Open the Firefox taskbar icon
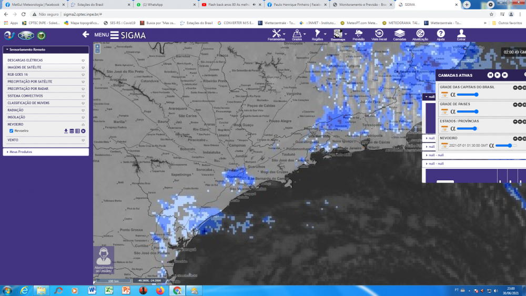 159,290
